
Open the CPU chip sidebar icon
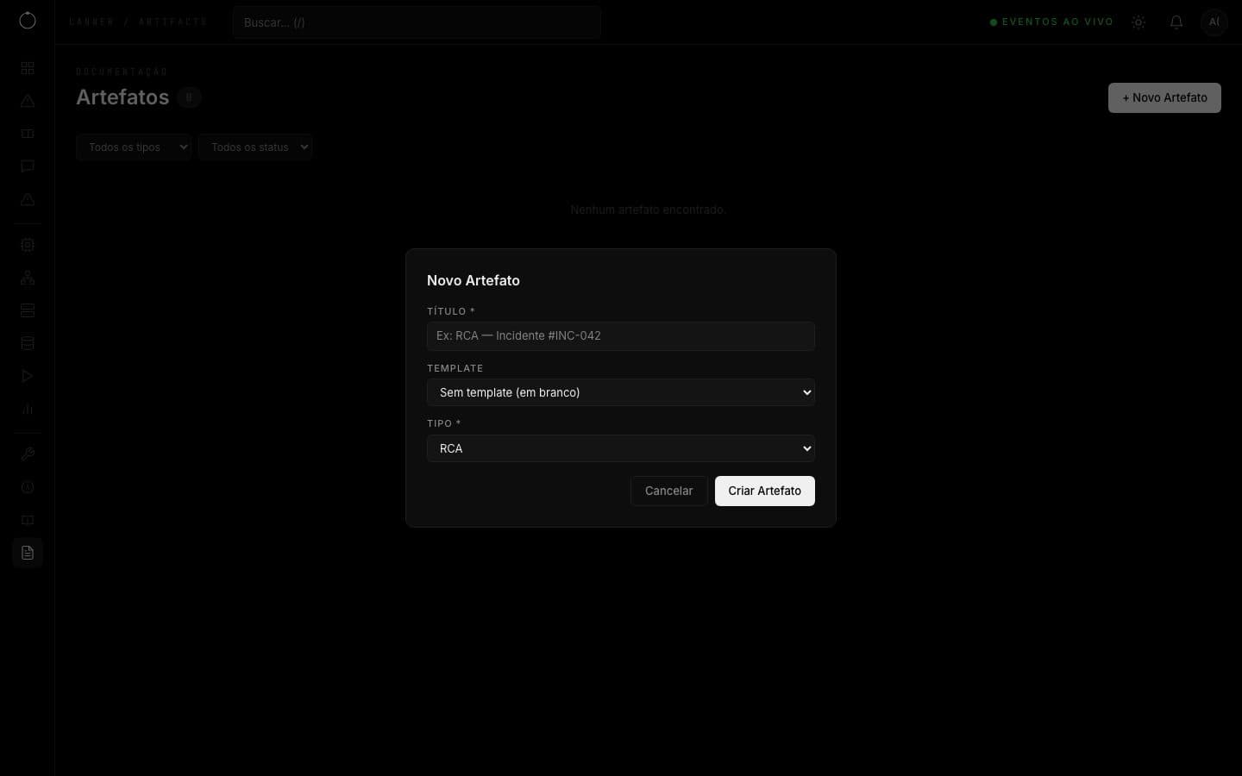click(28, 245)
